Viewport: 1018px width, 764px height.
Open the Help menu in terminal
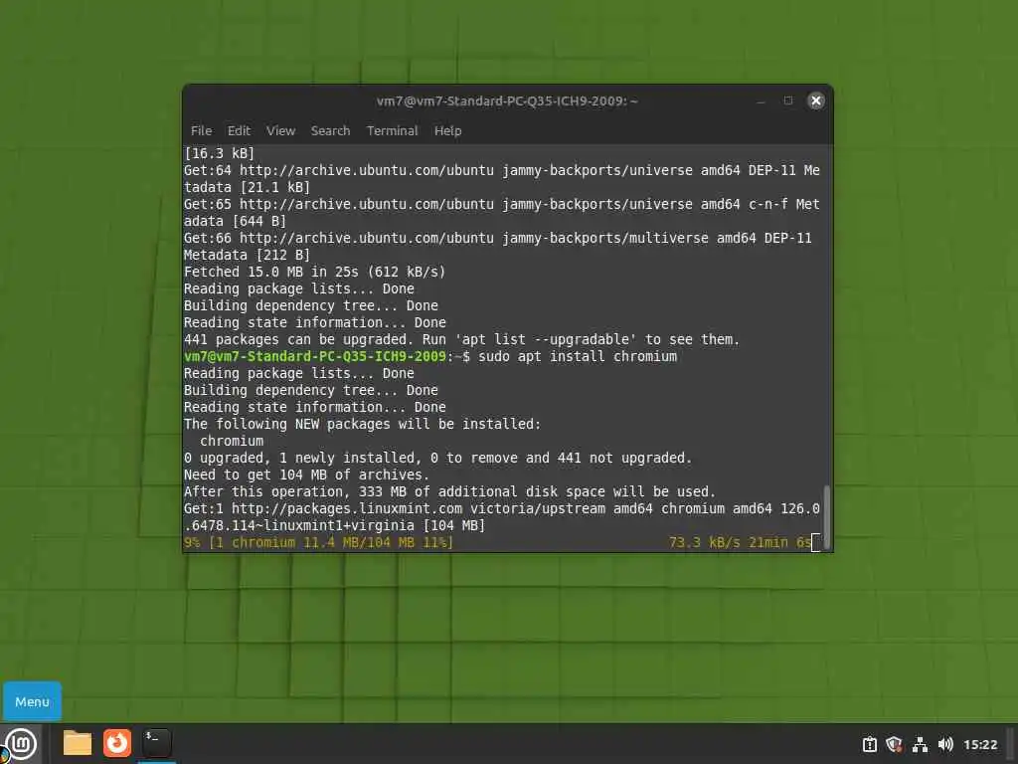[447, 130]
